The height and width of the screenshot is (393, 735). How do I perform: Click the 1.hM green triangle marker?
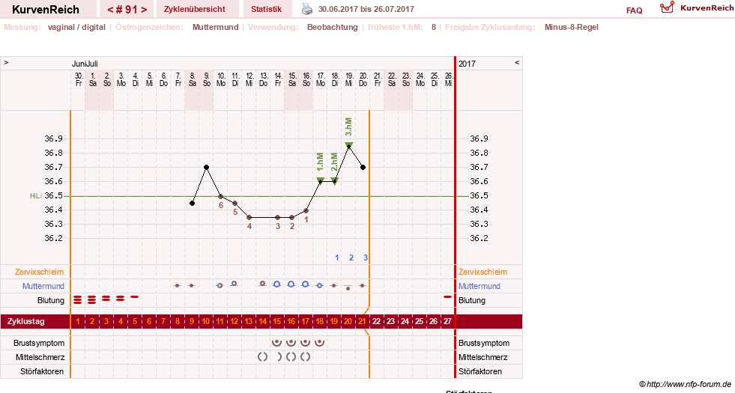320,180
